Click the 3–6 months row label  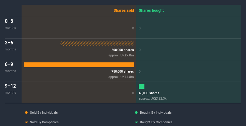click(10, 46)
